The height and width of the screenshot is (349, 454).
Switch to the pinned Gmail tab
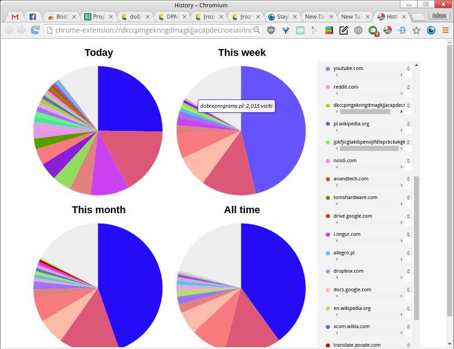coord(15,17)
